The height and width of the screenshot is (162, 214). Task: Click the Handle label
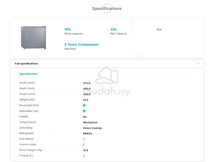coord(24,117)
